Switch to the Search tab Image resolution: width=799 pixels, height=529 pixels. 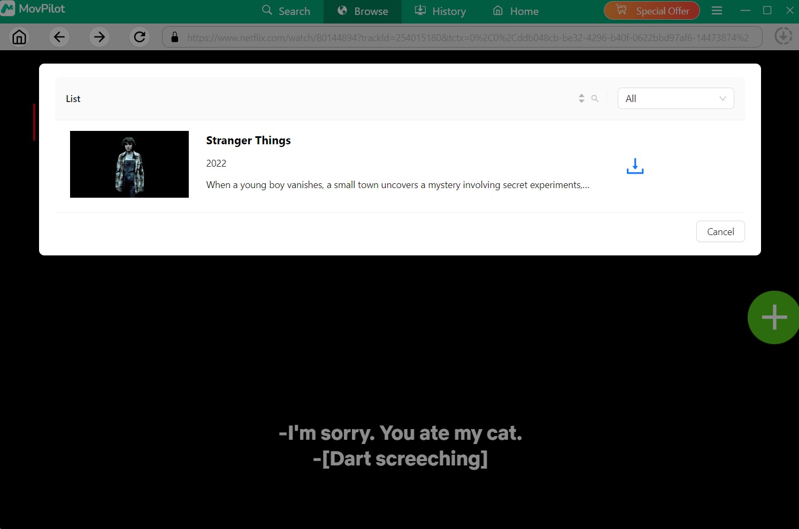tap(287, 11)
